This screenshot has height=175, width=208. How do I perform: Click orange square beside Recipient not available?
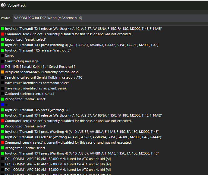coord(2,72)
